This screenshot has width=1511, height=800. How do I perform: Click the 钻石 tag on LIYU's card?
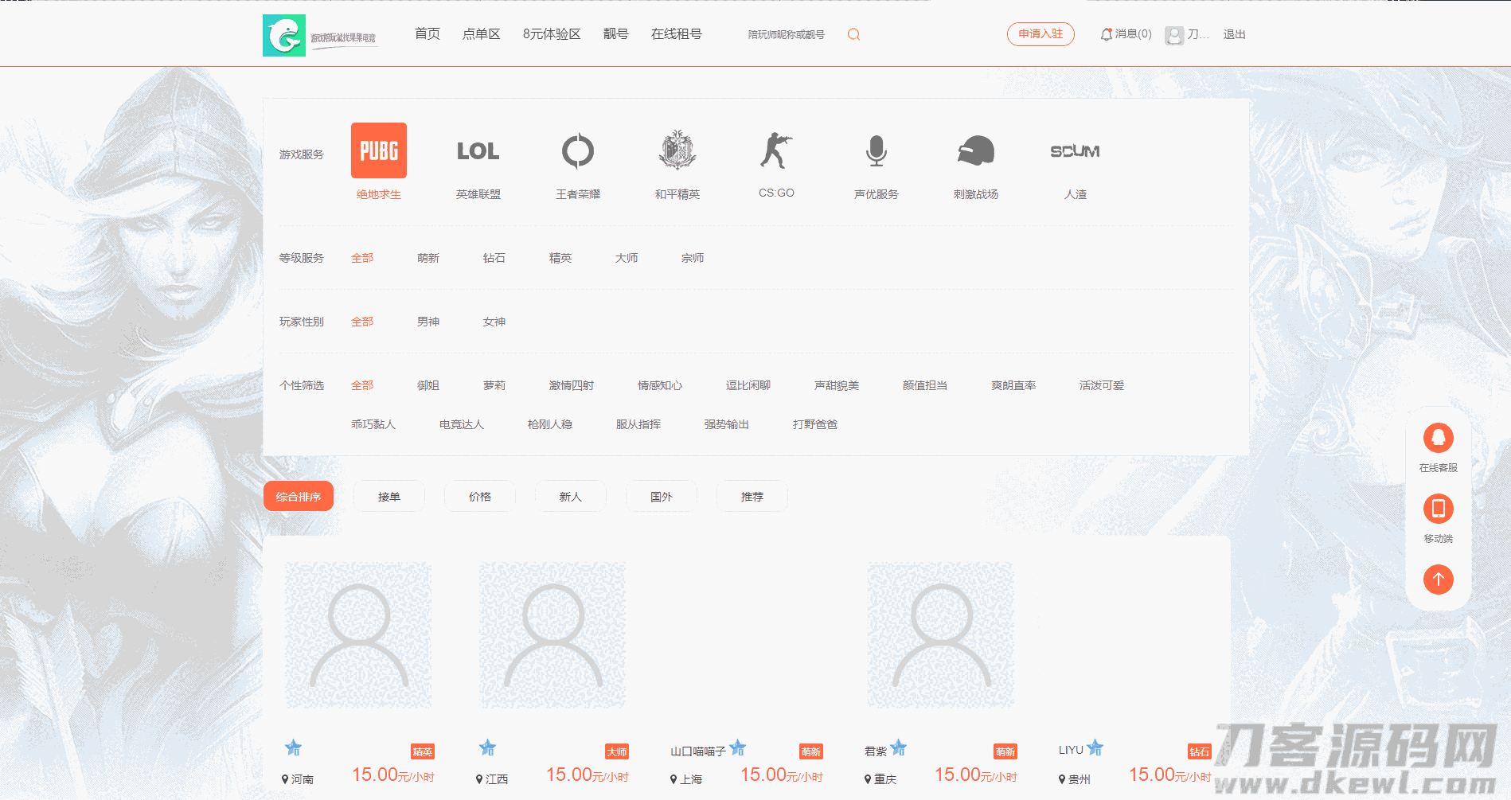(1200, 751)
